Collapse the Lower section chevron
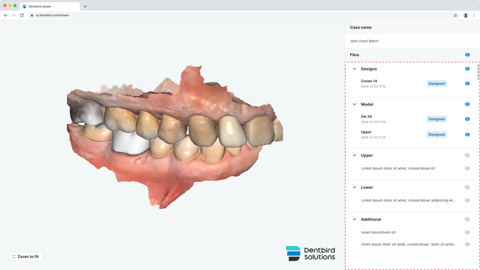Viewport: 480px width, 270px height. 354,187
